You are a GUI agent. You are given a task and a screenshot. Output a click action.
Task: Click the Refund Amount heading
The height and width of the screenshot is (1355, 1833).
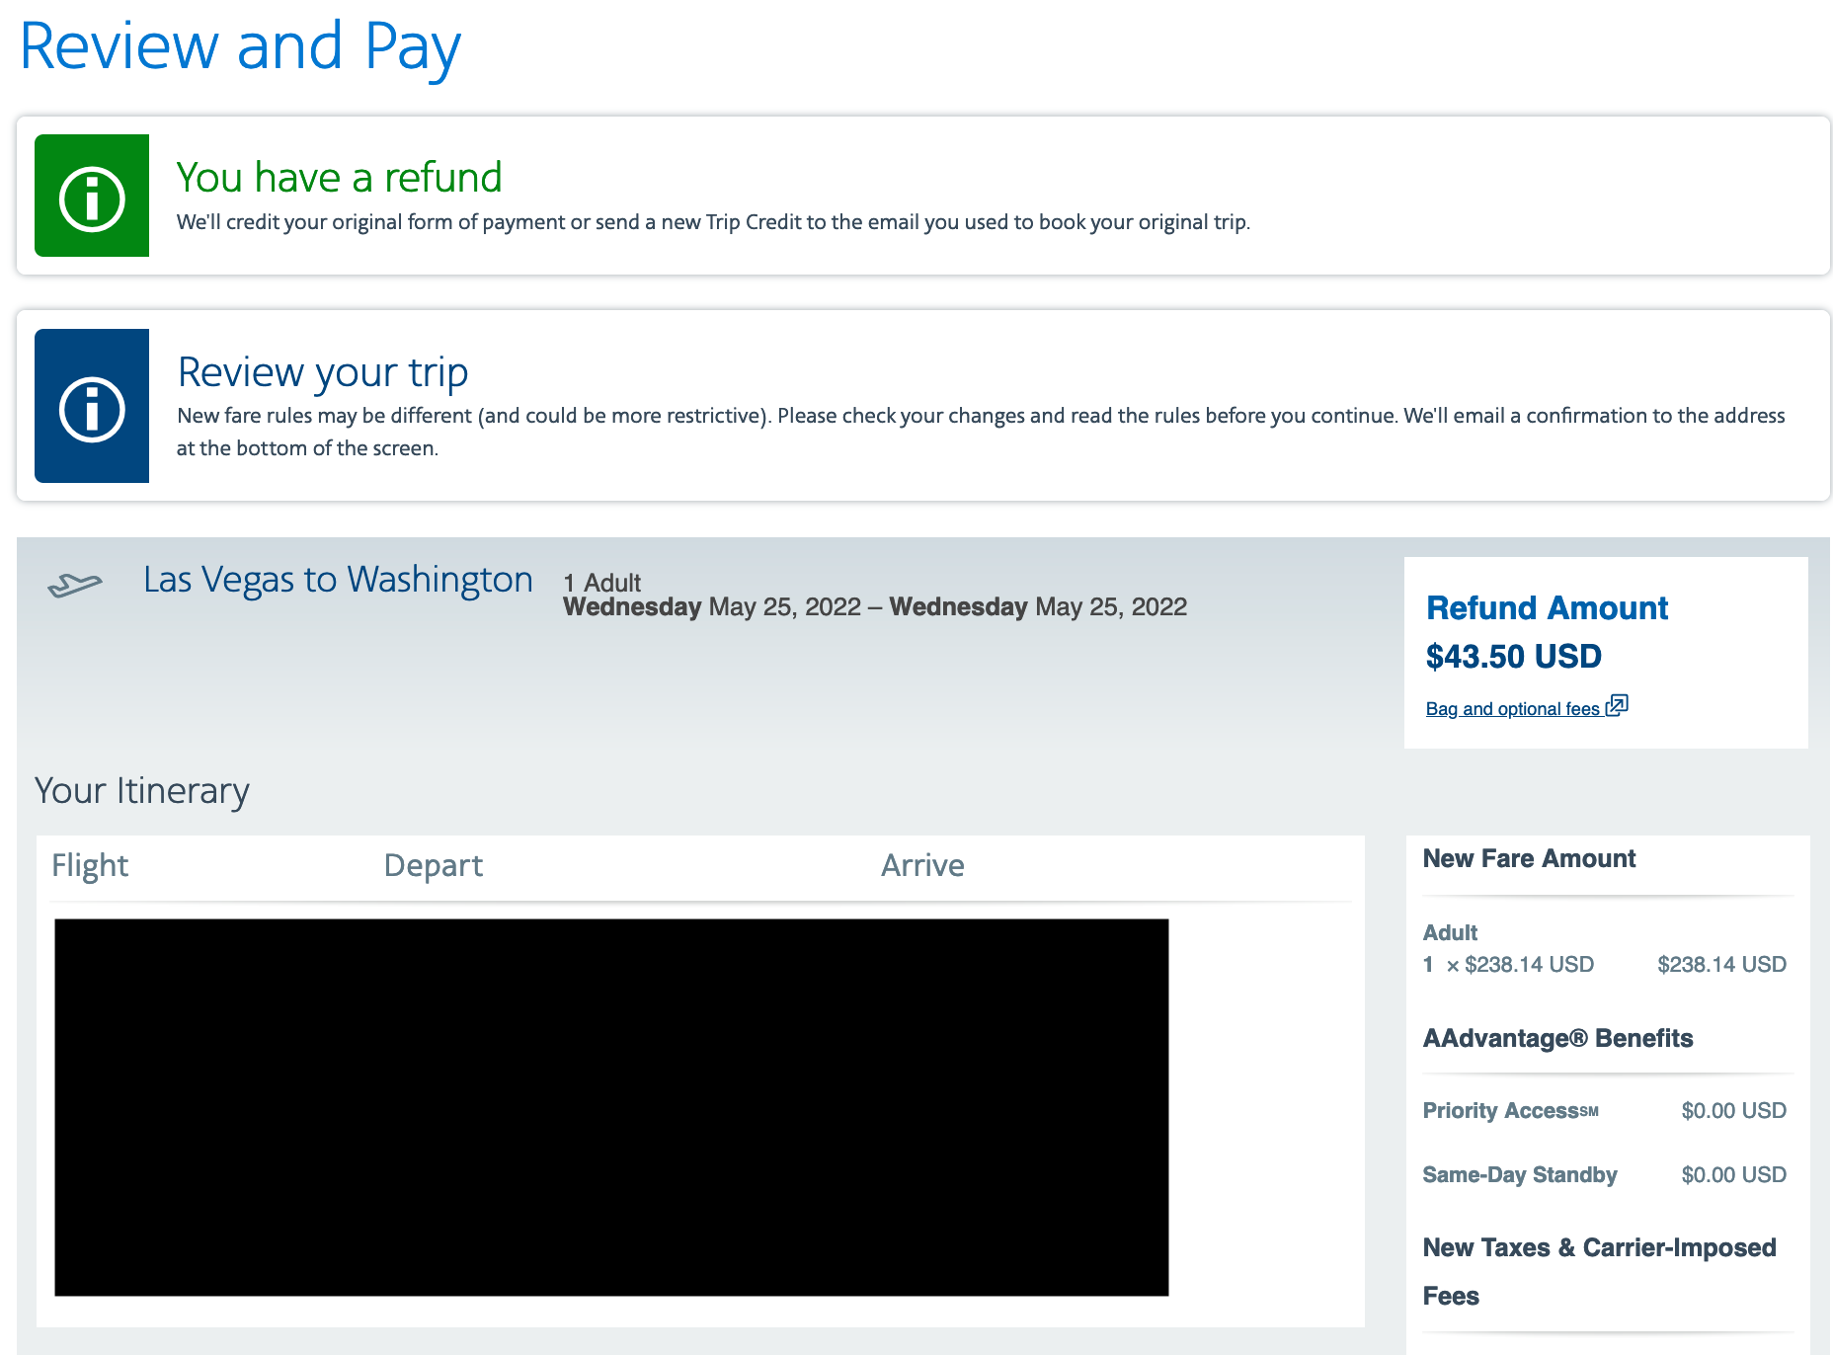[1547, 608]
